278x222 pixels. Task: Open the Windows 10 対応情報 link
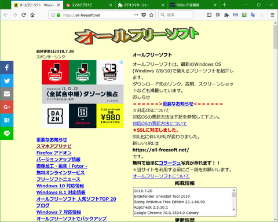coord(60,186)
